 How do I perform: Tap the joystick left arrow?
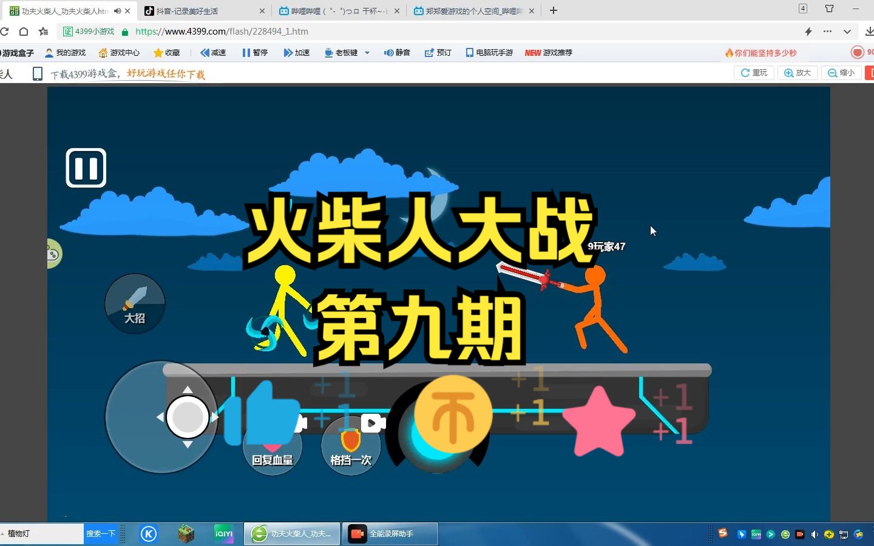click(160, 417)
